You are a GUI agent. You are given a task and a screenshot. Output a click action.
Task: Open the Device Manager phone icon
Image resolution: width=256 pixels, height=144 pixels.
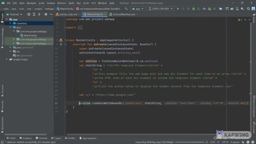pyautogui.click(x=237, y=9)
